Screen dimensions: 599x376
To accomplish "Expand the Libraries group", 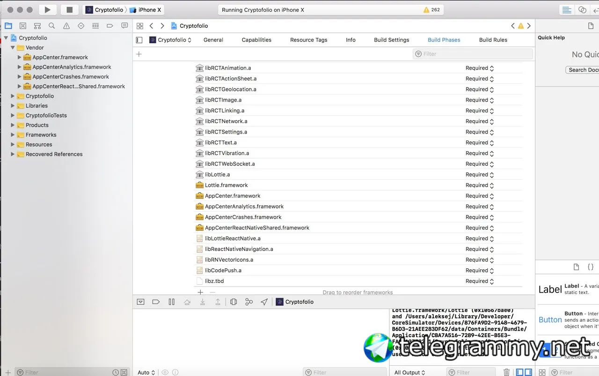I will (13, 106).
